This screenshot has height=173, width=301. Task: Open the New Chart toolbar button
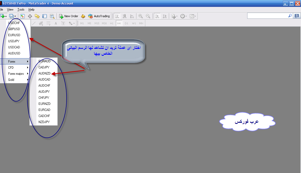[2, 16]
